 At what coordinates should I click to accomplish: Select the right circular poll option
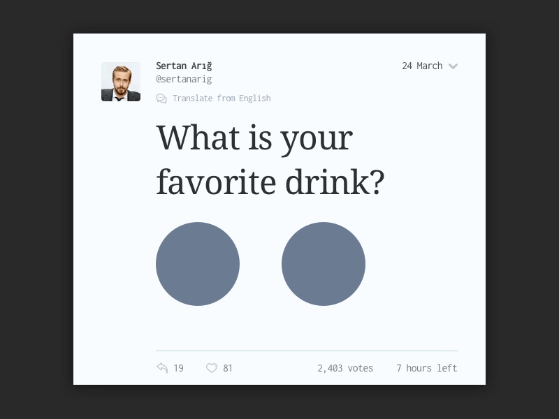[324, 264]
